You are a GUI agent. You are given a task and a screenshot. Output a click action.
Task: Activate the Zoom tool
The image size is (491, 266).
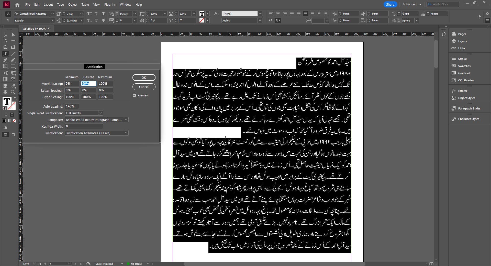pos(13,92)
